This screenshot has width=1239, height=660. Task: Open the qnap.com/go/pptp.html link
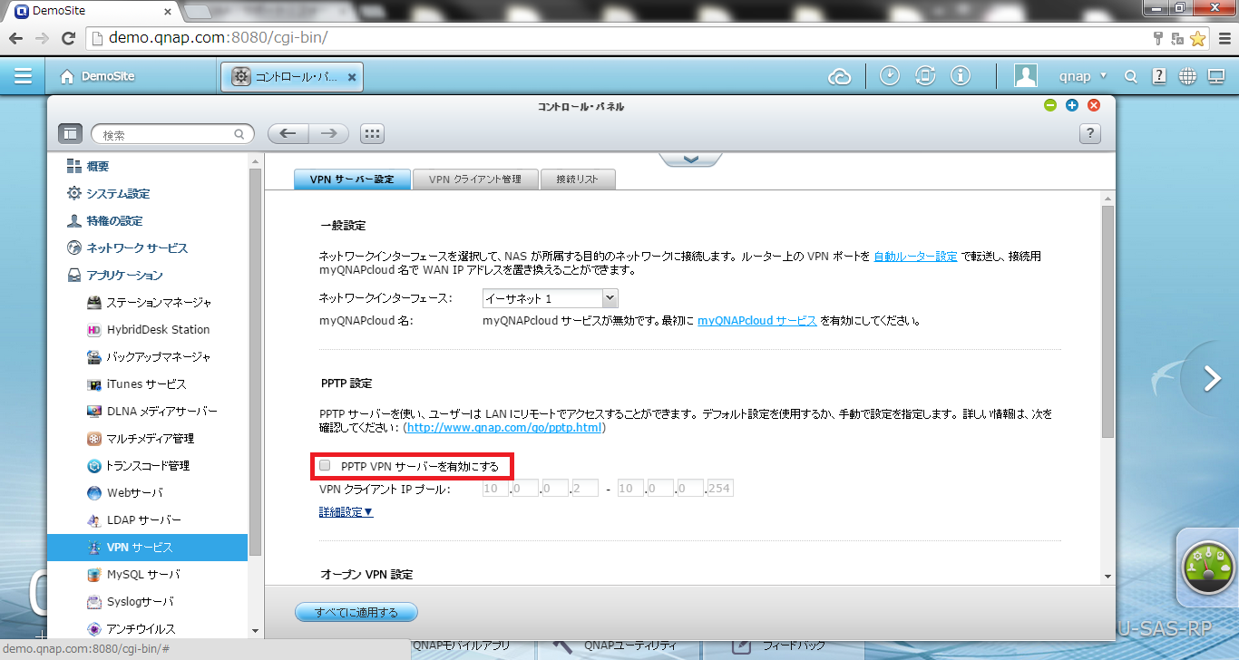point(504,427)
